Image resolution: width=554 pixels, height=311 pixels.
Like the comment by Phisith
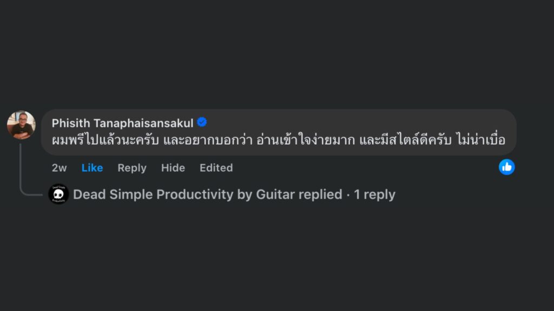(92, 168)
